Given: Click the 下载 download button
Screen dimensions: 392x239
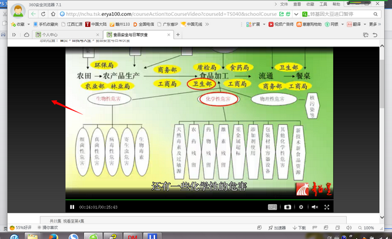Looking at the screenshot, I should (300, 228).
